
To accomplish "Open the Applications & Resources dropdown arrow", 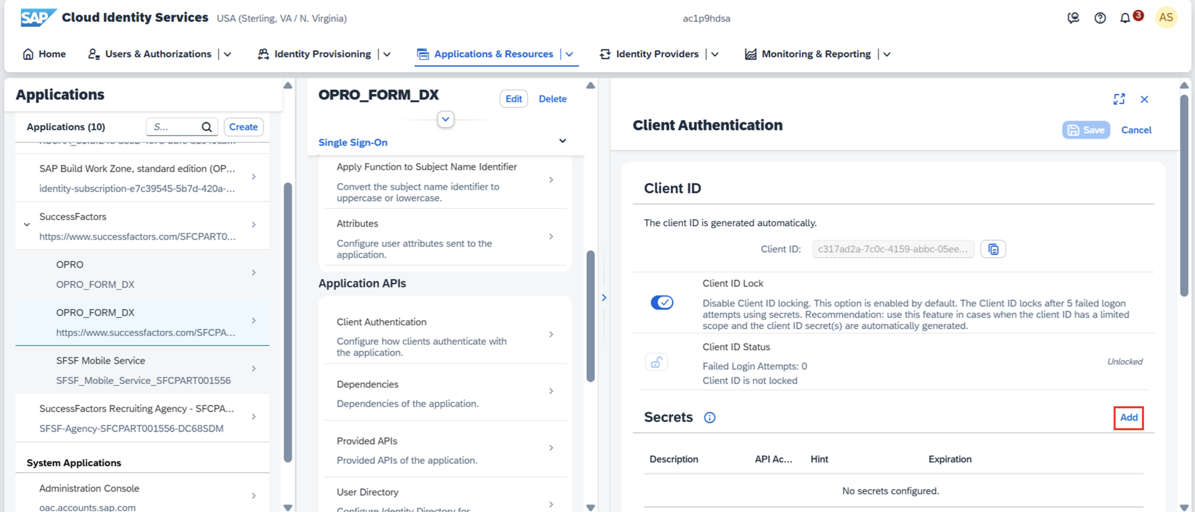I will [569, 54].
